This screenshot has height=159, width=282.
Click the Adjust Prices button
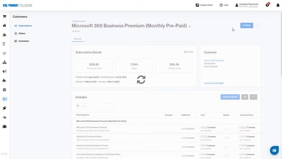coord(230,97)
